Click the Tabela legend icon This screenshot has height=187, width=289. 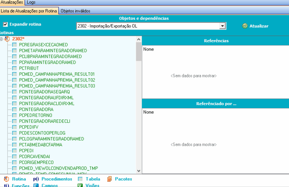[80, 179]
